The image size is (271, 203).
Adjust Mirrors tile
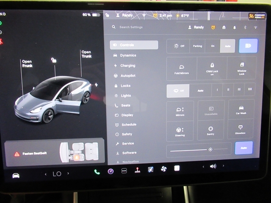point(180,111)
